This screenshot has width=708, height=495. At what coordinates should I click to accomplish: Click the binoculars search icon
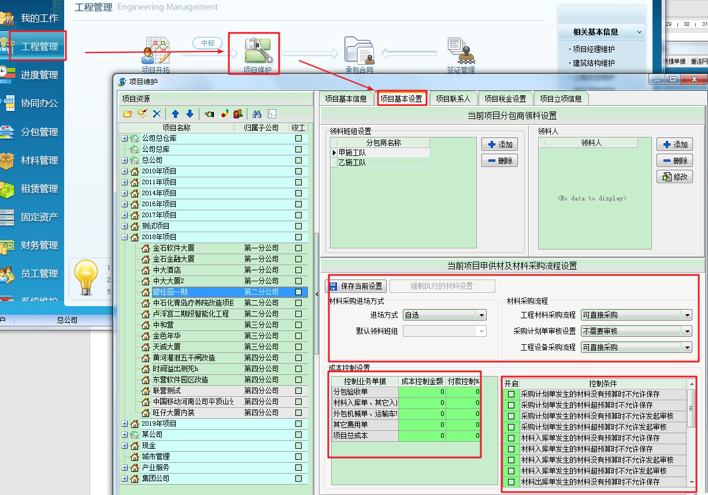click(257, 114)
